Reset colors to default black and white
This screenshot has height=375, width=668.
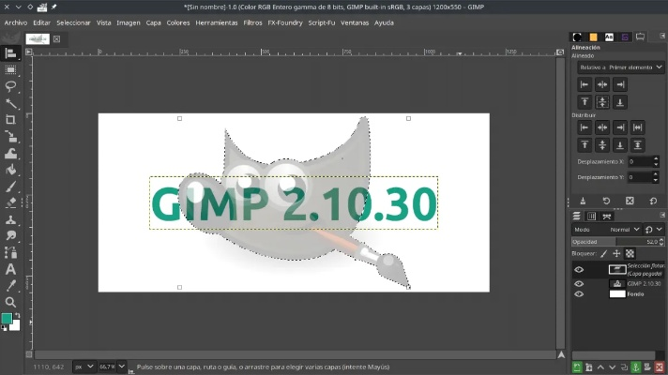(x=4, y=328)
